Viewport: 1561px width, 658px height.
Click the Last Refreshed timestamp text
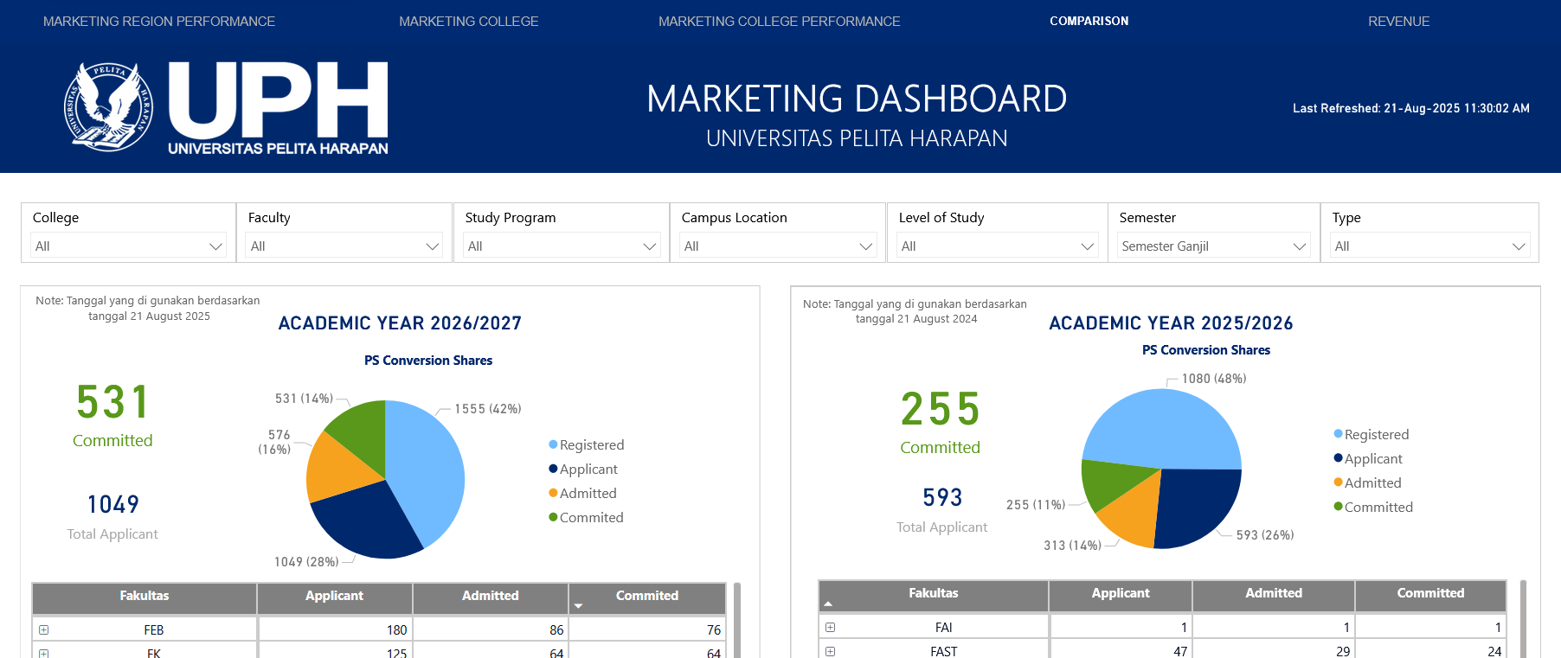(1410, 108)
